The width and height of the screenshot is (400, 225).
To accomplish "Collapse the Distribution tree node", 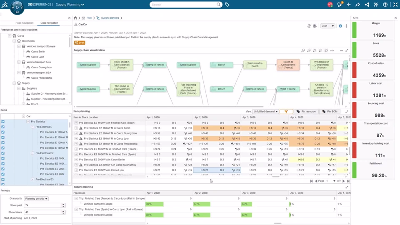I will (x=14, y=41).
